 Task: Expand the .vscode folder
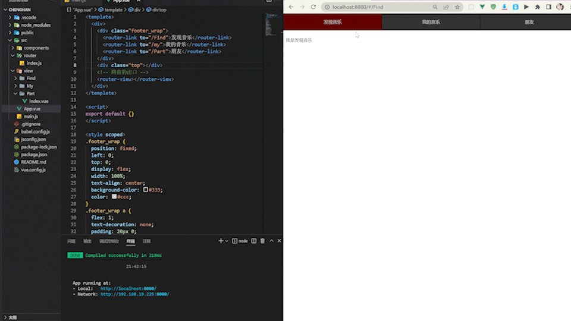pyautogui.click(x=10, y=17)
